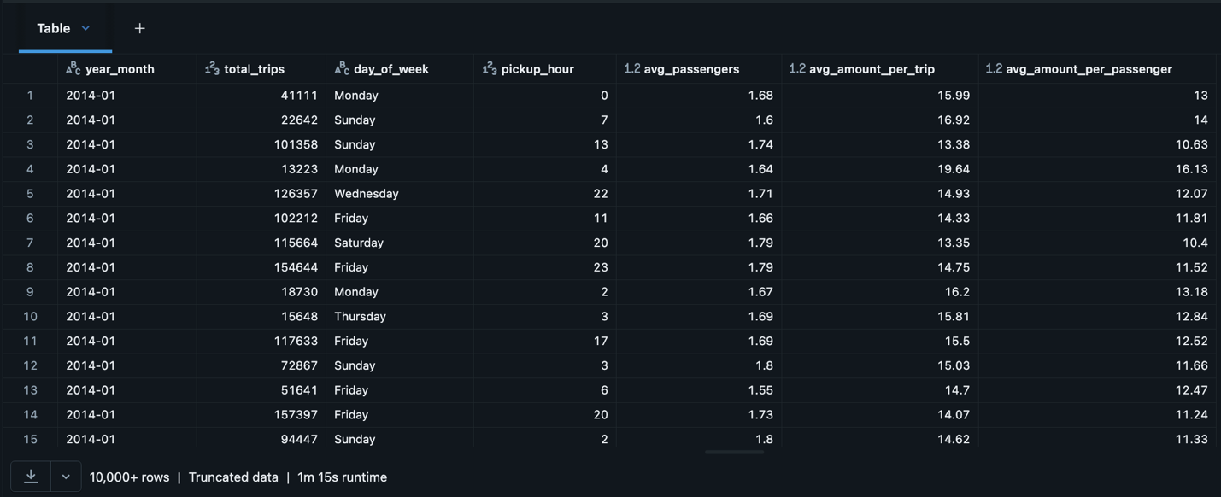Select row number 8
The image size is (1221, 497).
tap(30, 266)
